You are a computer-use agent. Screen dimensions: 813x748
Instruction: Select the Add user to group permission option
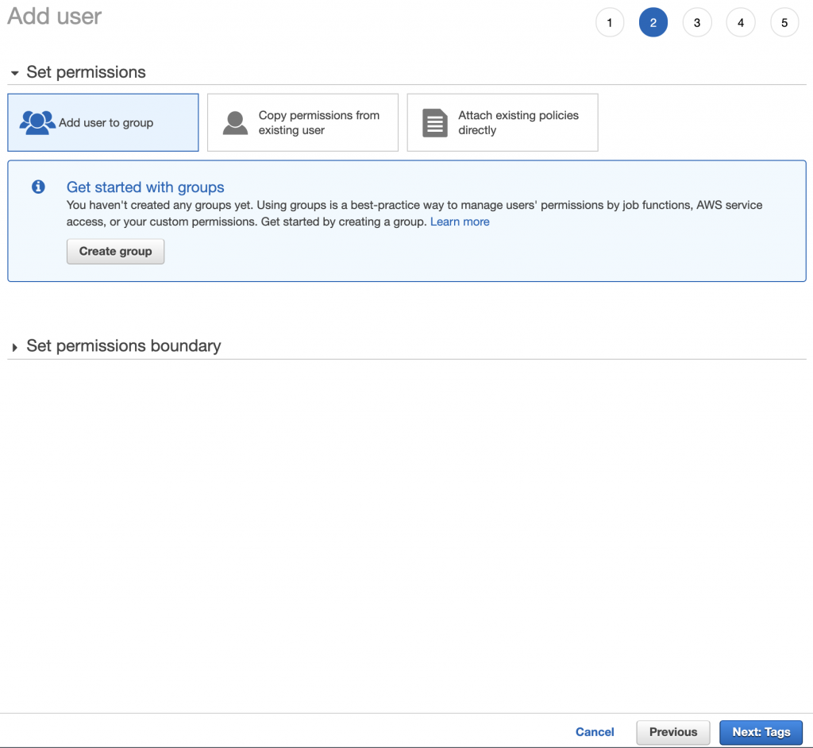pos(102,121)
